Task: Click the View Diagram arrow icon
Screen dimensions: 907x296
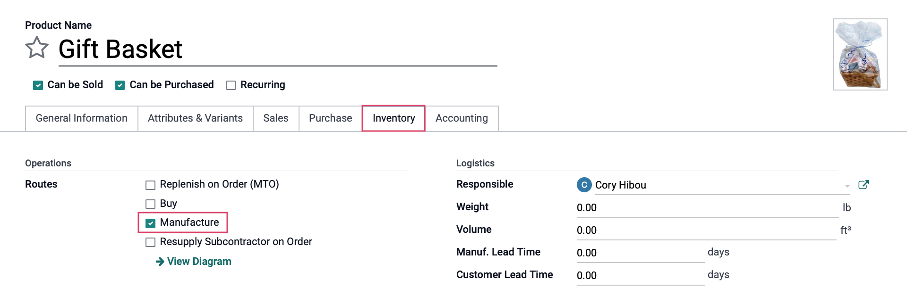Action: click(x=160, y=261)
